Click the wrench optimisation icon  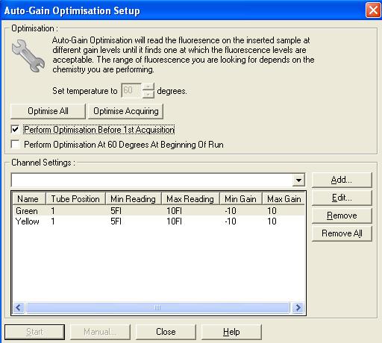pos(28,56)
